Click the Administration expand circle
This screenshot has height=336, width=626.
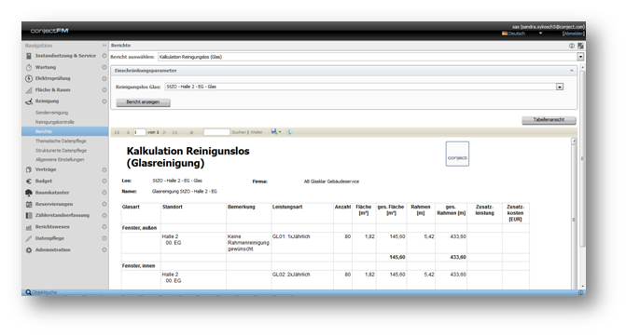pos(104,250)
